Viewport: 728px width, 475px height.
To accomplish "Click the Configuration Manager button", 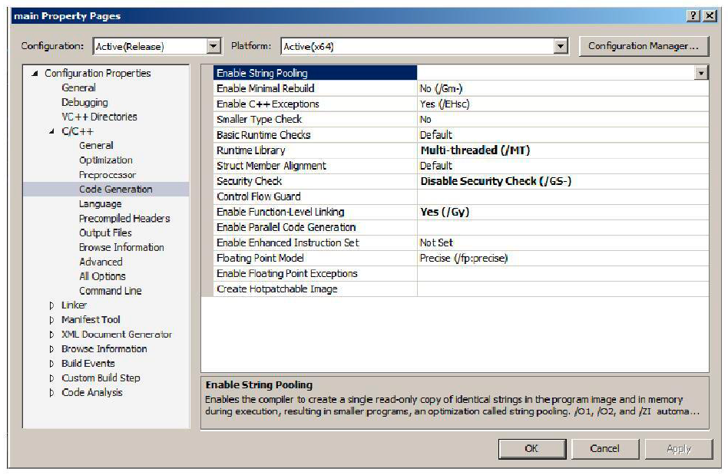I will coord(643,46).
